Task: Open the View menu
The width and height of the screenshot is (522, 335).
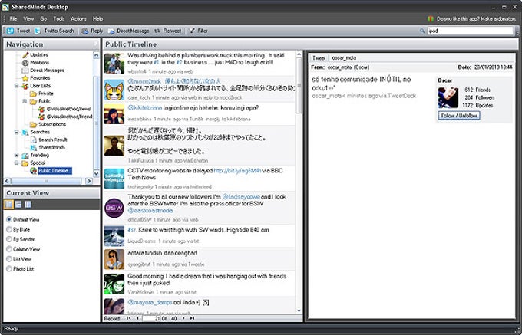Action: click(28, 19)
